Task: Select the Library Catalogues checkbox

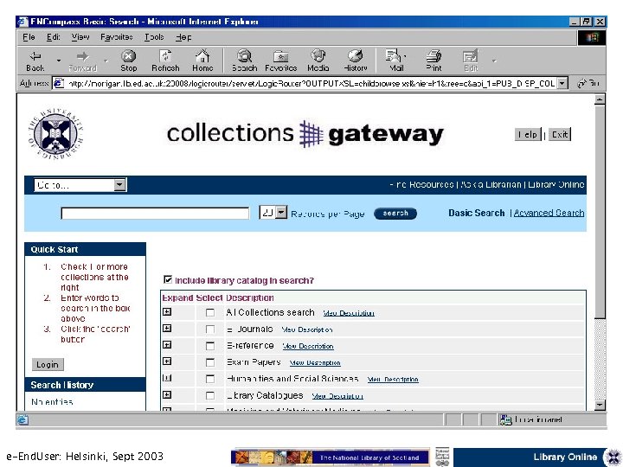Action: [x=209, y=396]
